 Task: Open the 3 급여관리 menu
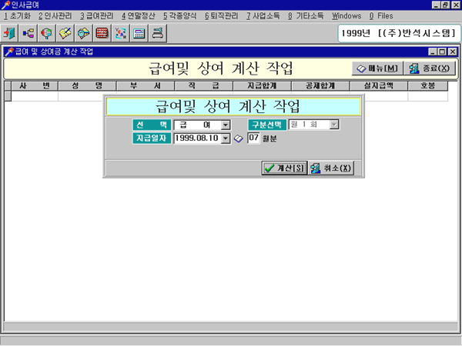click(97, 15)
